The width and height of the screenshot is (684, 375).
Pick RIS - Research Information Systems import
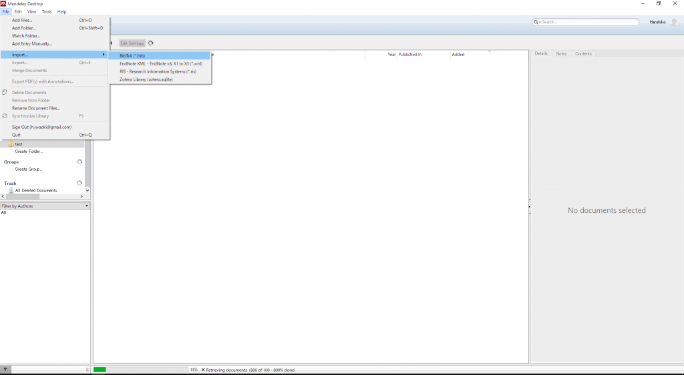click(159, 71)
